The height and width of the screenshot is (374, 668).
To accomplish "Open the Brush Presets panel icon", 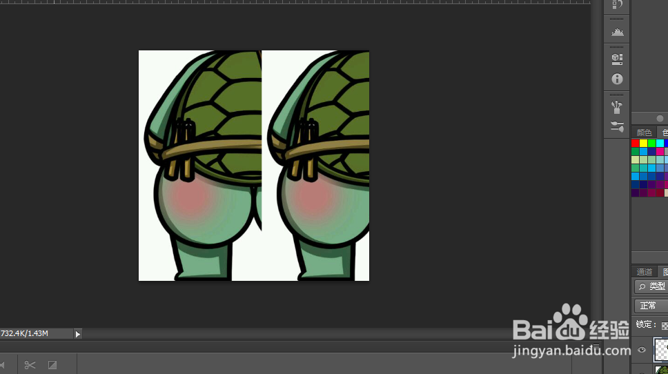I will pos(617,126).
